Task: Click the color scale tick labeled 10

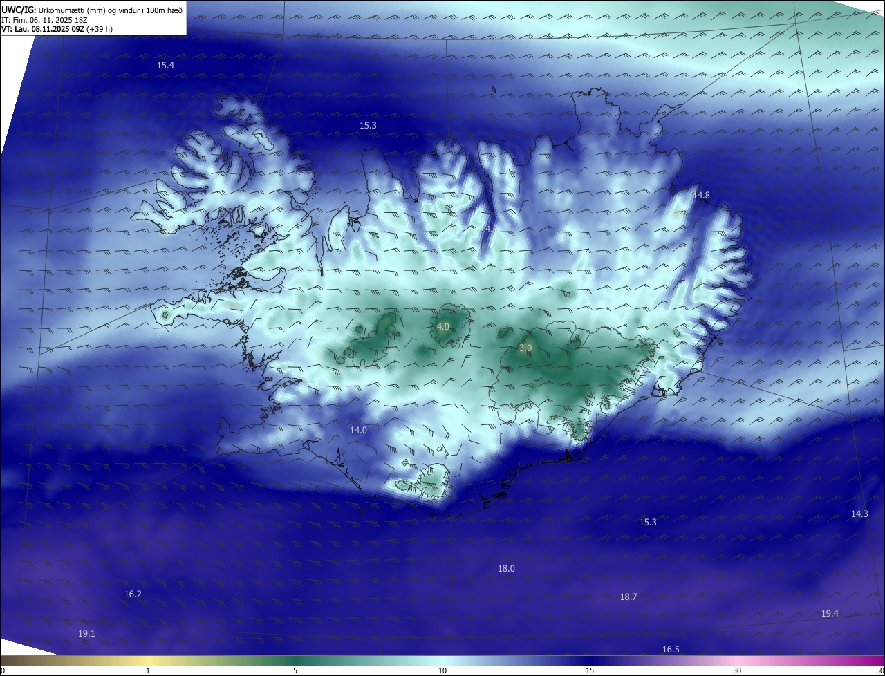Action: click(x=442, y=670)
